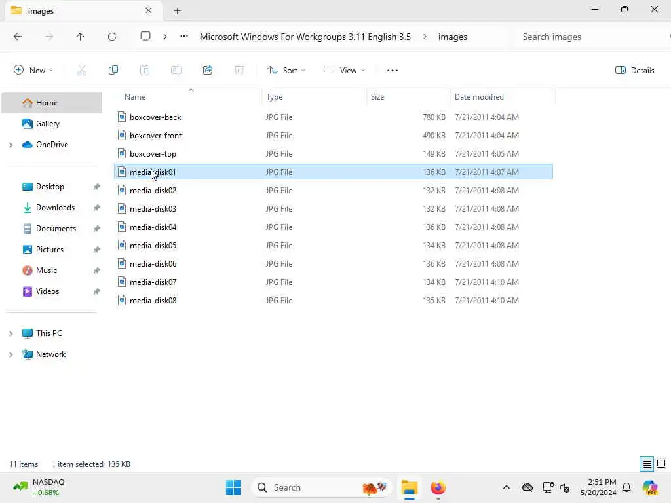Unpin Desktop using its pin icon
The width and height of the screenshot is (671, 503).
click(x=97, y=187)
